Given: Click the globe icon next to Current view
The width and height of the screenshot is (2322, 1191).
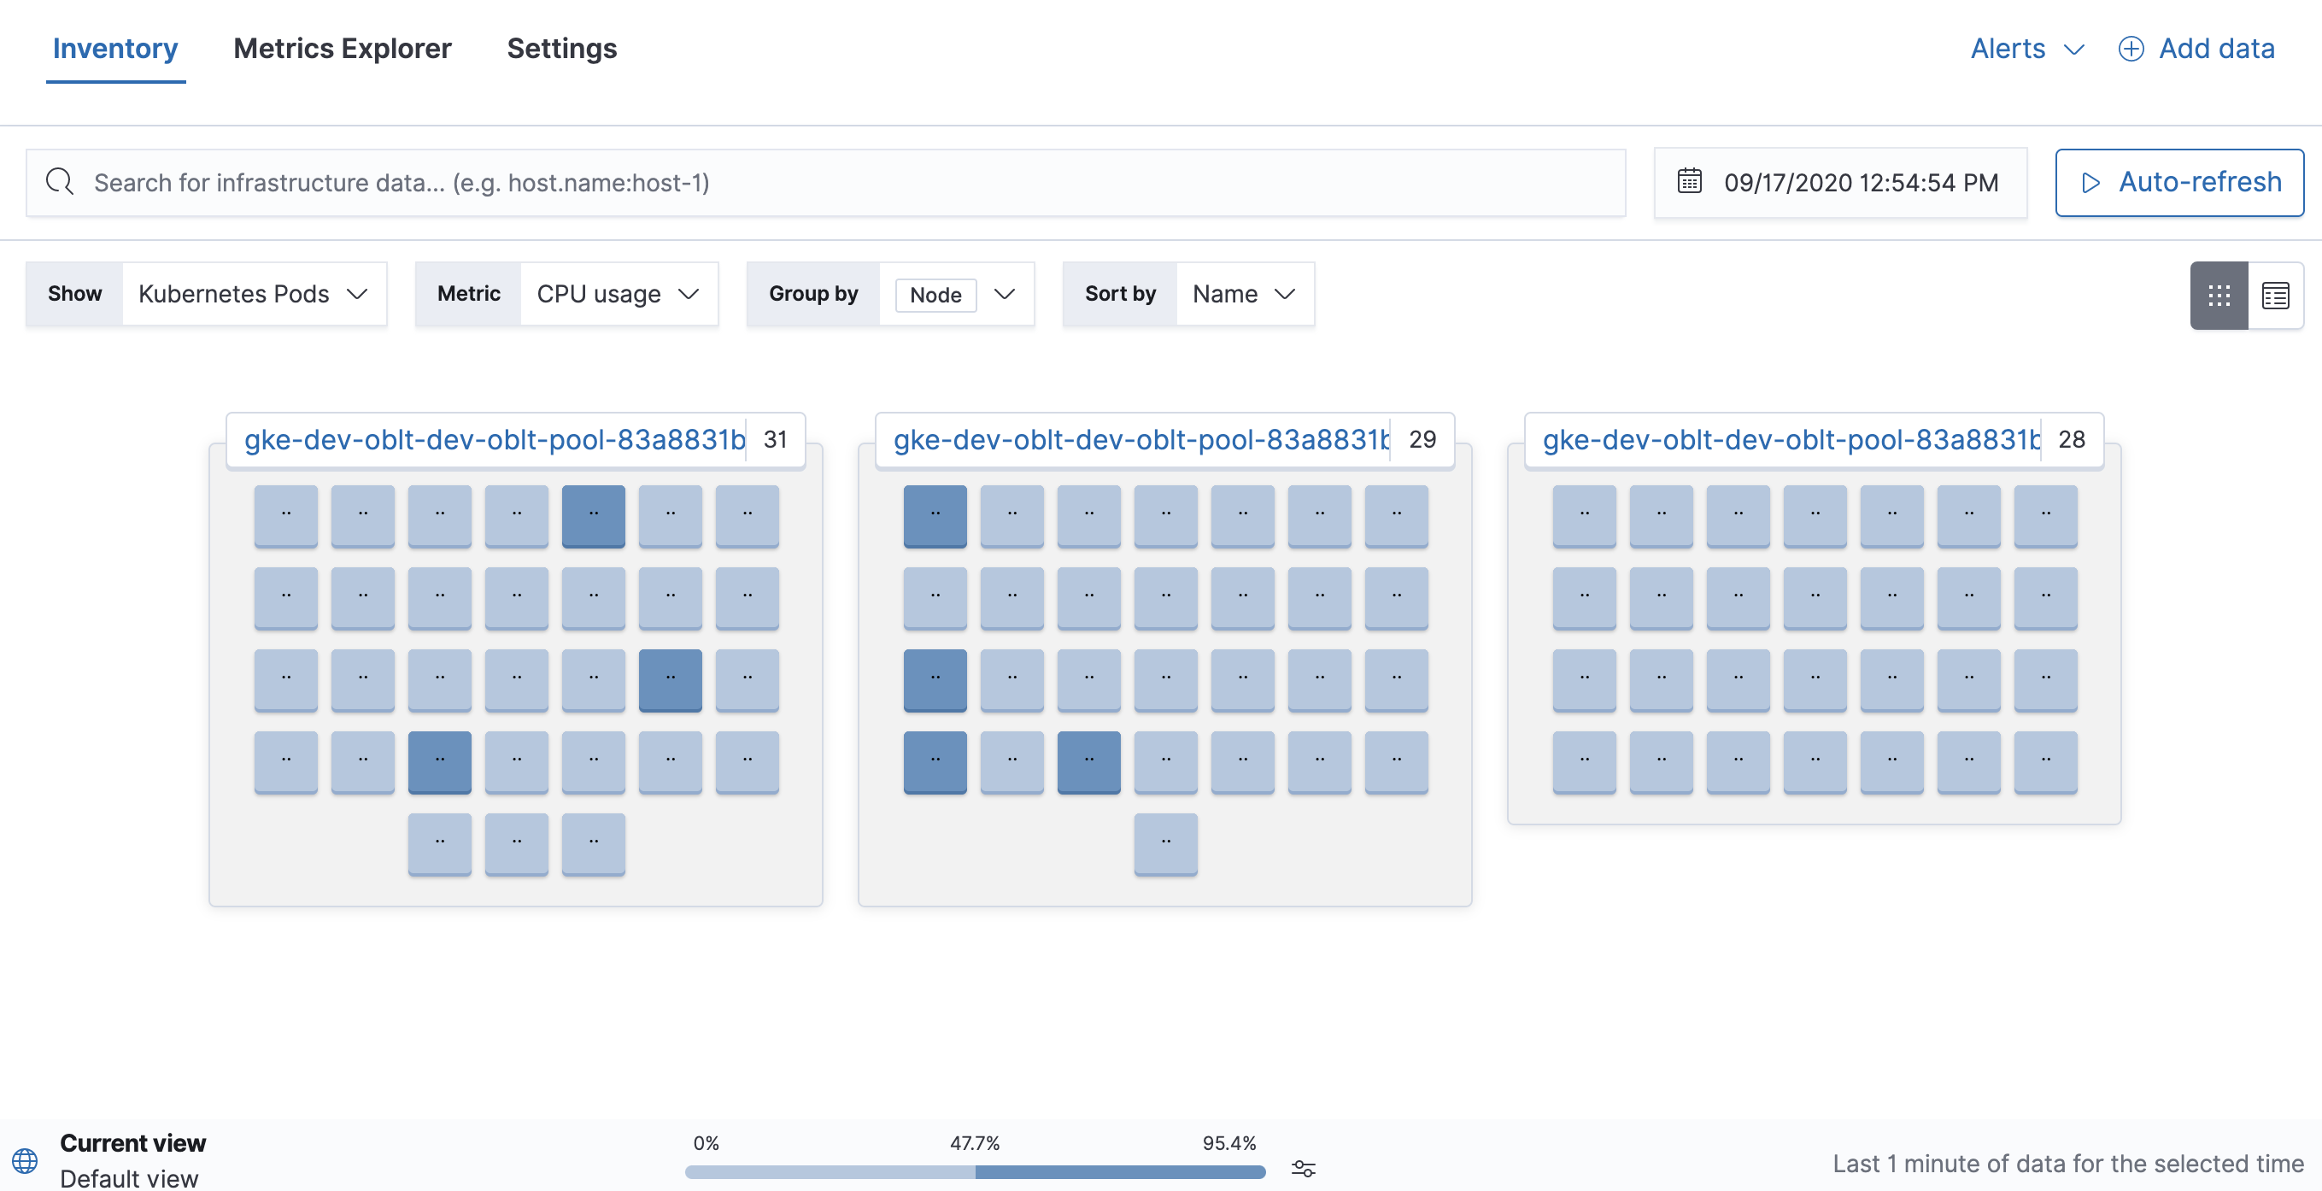Looking at the screenshot, I should pyautogui.click(x=23, y=1160).
